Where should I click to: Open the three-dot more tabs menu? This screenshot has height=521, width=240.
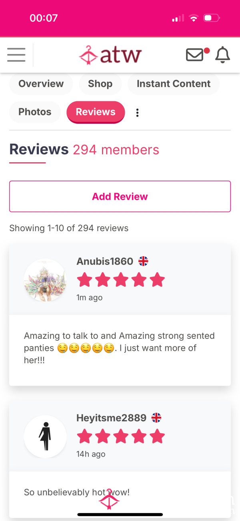pos(137,113)
